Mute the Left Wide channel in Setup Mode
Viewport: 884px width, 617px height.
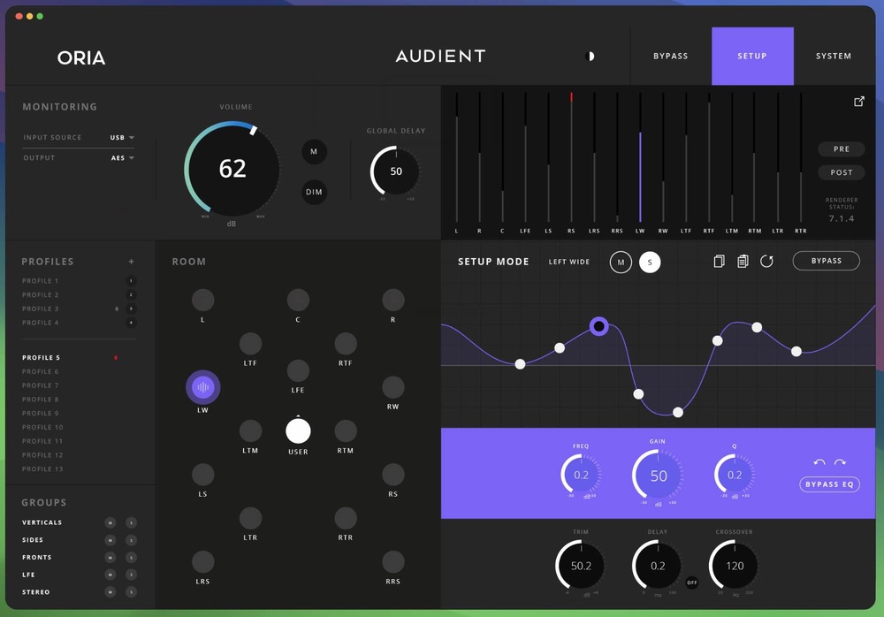(621, 263)
